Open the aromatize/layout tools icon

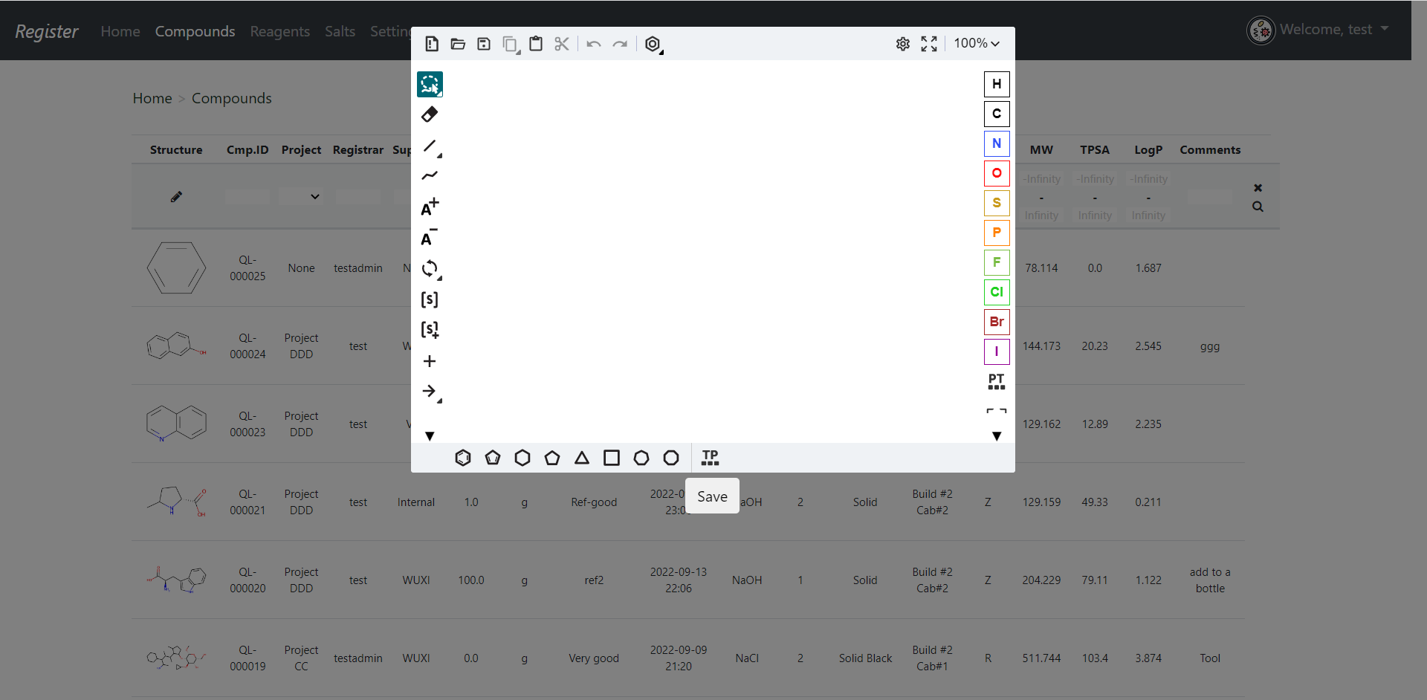(653, 45)
